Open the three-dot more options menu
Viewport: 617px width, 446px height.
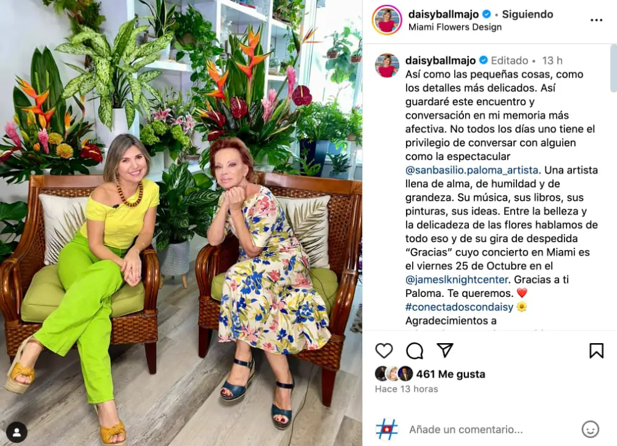[596, 20]
